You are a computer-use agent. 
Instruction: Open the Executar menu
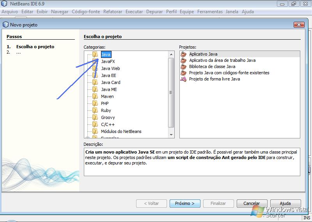point(134,12)
